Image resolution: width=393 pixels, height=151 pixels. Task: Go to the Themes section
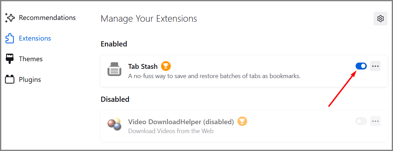[x=31, y=59]
